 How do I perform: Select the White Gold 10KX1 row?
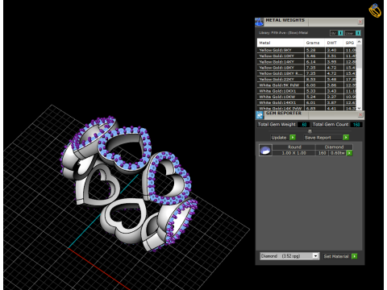(306, 91)
